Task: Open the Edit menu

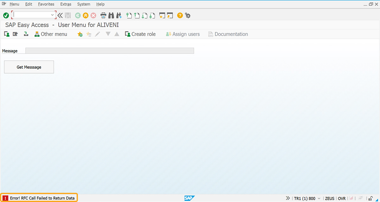Action: (28, 4)
